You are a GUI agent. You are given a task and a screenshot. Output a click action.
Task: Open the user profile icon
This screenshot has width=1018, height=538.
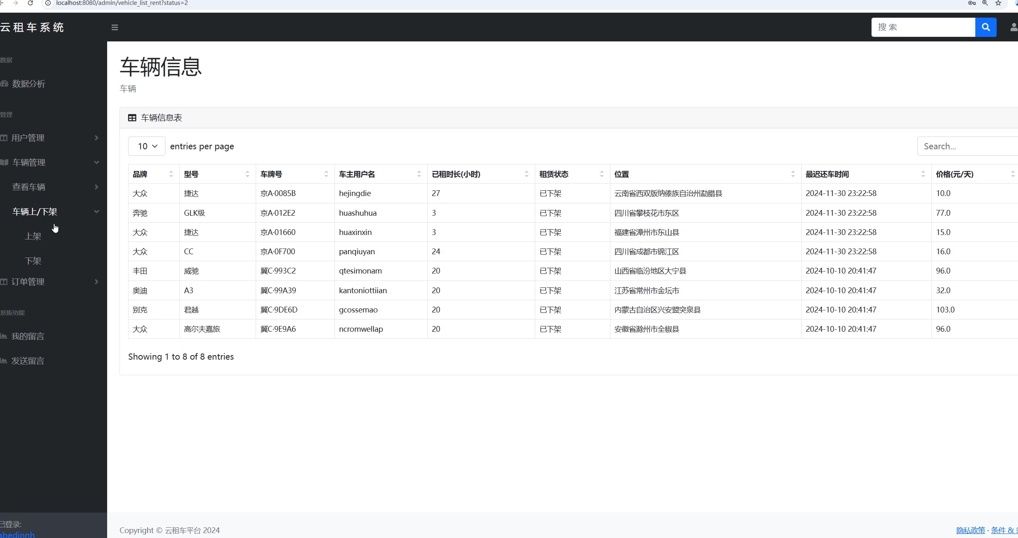coord(1013,27)
